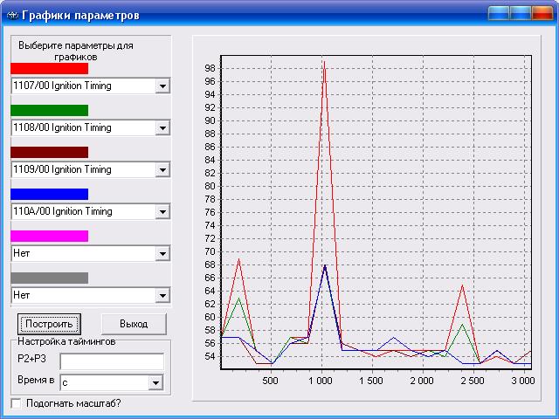Screen dimensions: 559x419
Task: Click the Выход button
Action: (134, 324)
